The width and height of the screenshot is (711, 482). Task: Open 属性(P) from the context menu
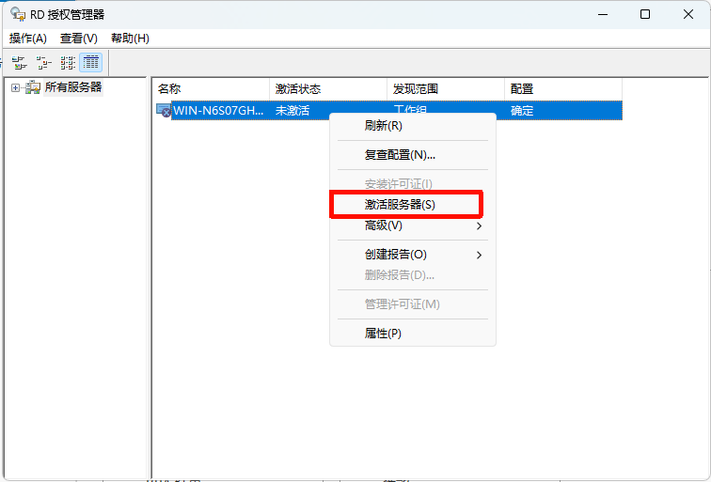point(383,334)
